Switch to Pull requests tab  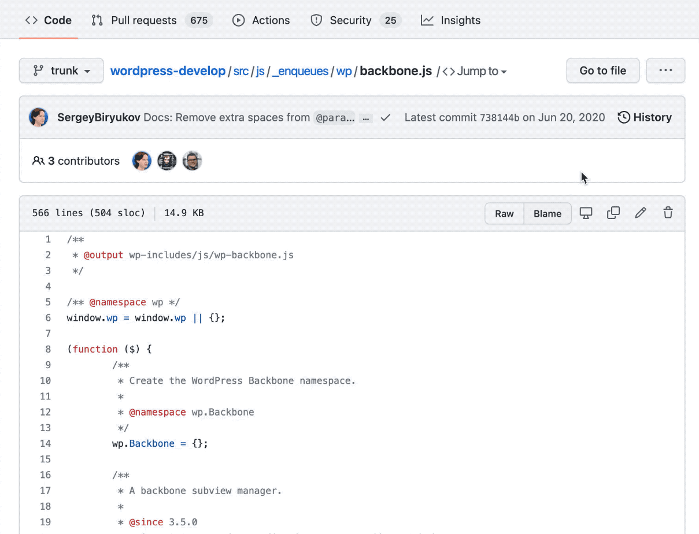point(152,20)
